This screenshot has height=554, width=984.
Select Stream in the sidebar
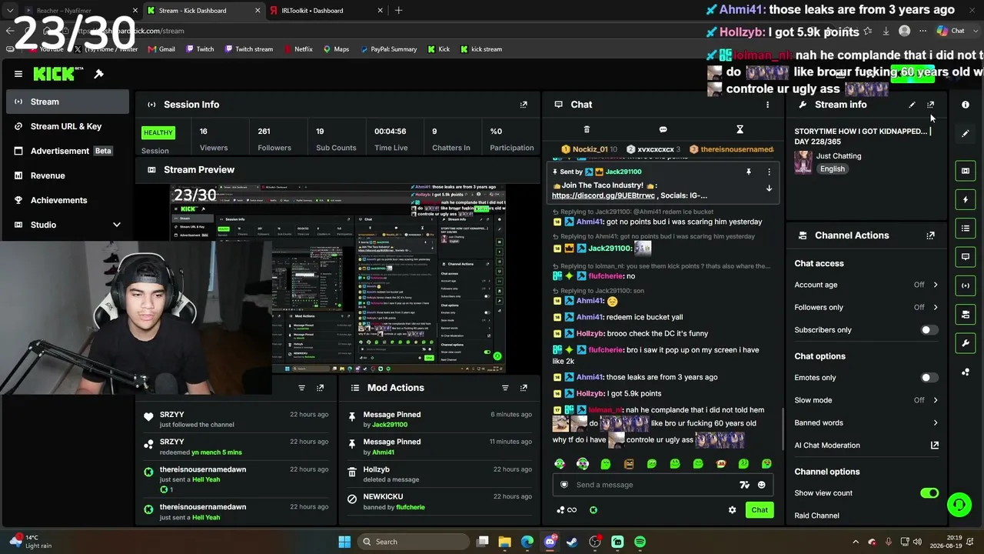68,102
